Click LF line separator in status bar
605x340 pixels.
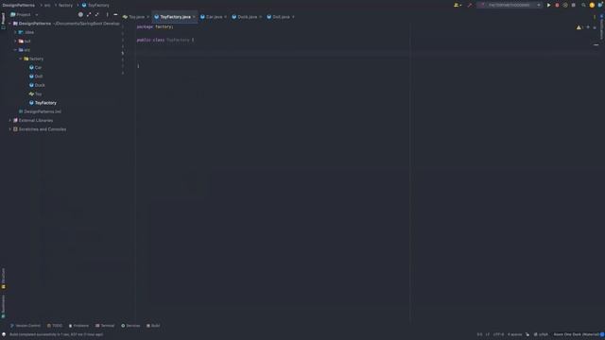pos(488,334)
